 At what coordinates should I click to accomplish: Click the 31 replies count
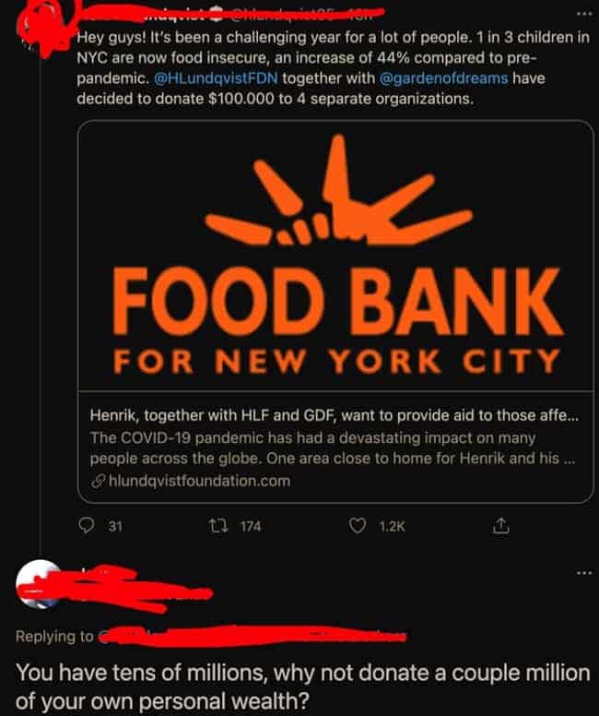point(115,527)
